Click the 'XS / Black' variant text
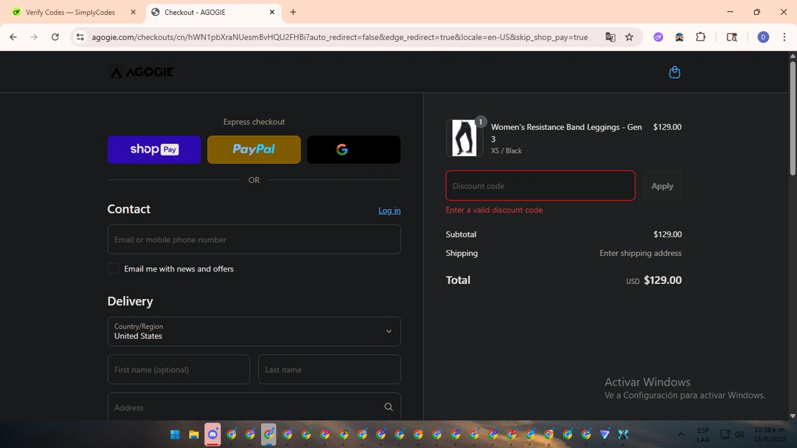Image resolution: width=797 pixels, height=448 pixels. 506,151
